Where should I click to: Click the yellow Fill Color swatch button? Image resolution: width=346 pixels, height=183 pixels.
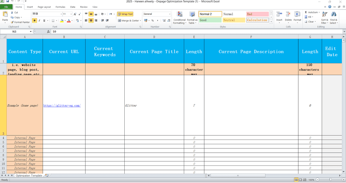tap(62, 21)
